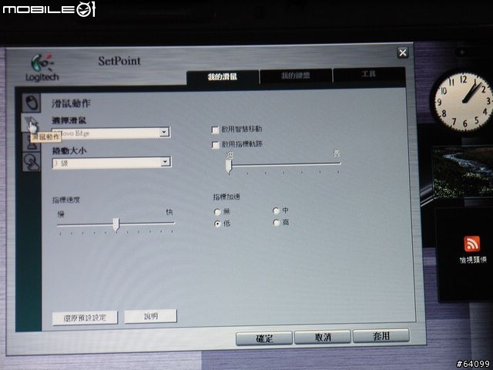The height and width of the screenshot is (370, 493).
Task: Open the bottom touch gesture sidebar icon
Action: pyautogui.click(x=31, y=162)
